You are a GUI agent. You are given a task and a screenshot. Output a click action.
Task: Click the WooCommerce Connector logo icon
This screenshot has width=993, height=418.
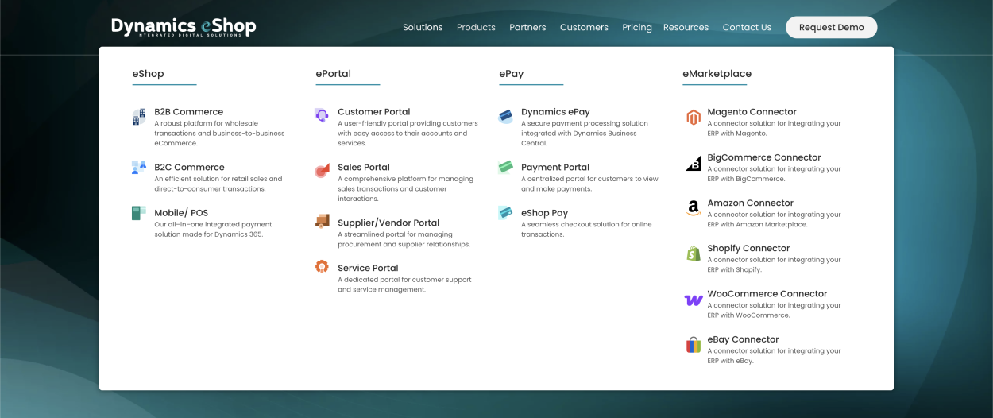[694, 300]
